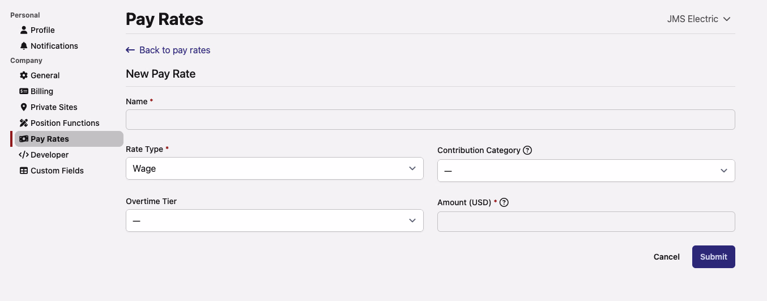Click the New Pay Rate subheading
This screenshot has width=767, height=301.
click(160, 74)
